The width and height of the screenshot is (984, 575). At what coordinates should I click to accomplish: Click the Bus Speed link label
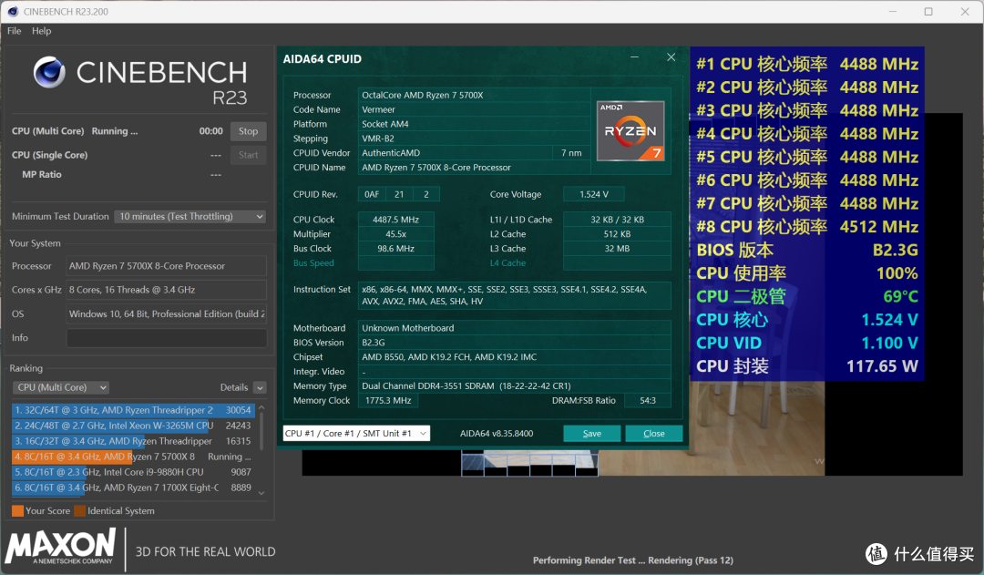pos(313,263)
